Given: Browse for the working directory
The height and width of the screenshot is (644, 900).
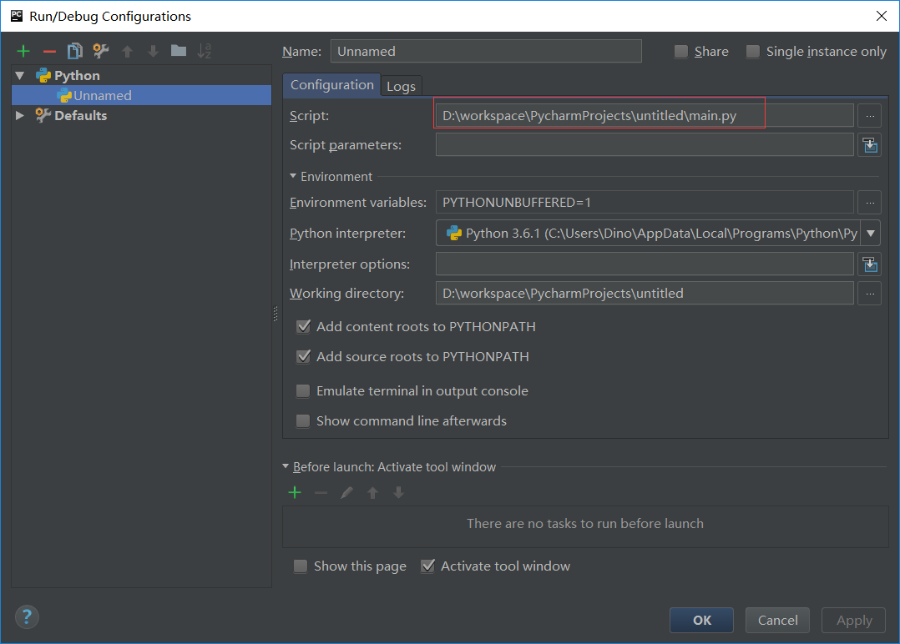Looking at the screenshot, I should pos(870,294).
